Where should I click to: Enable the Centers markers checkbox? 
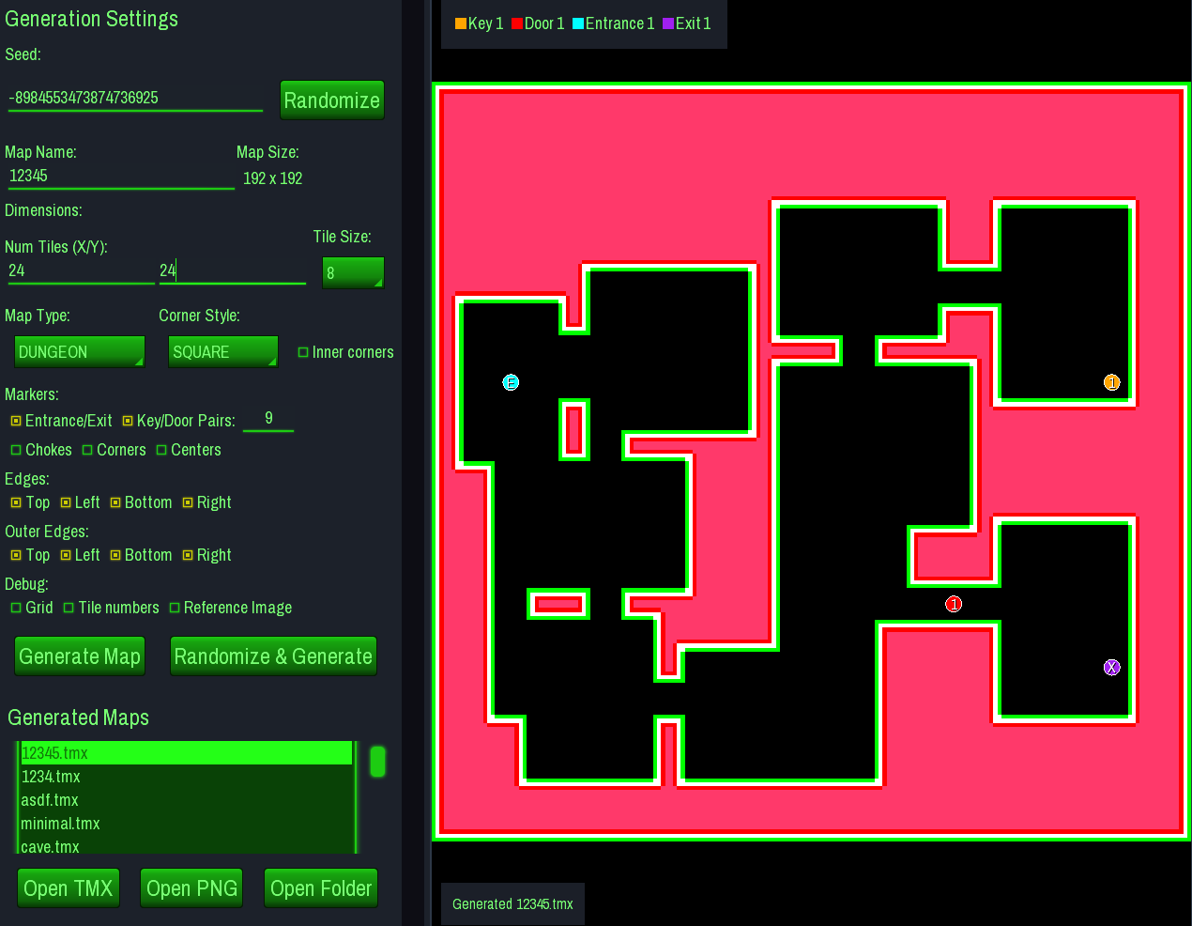click(x=161, y=450)
